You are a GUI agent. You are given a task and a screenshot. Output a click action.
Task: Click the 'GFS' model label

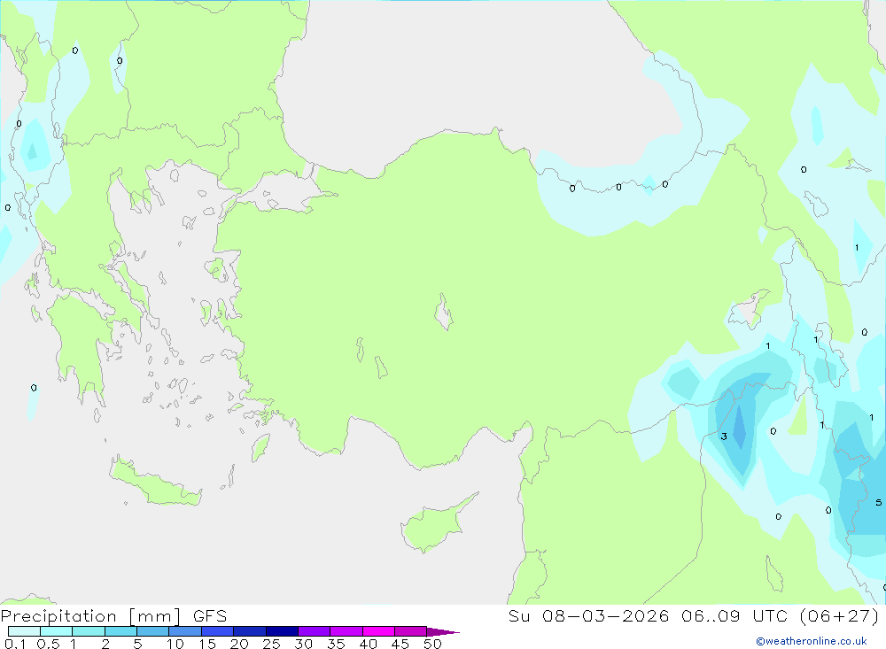(x=210, y=616)
